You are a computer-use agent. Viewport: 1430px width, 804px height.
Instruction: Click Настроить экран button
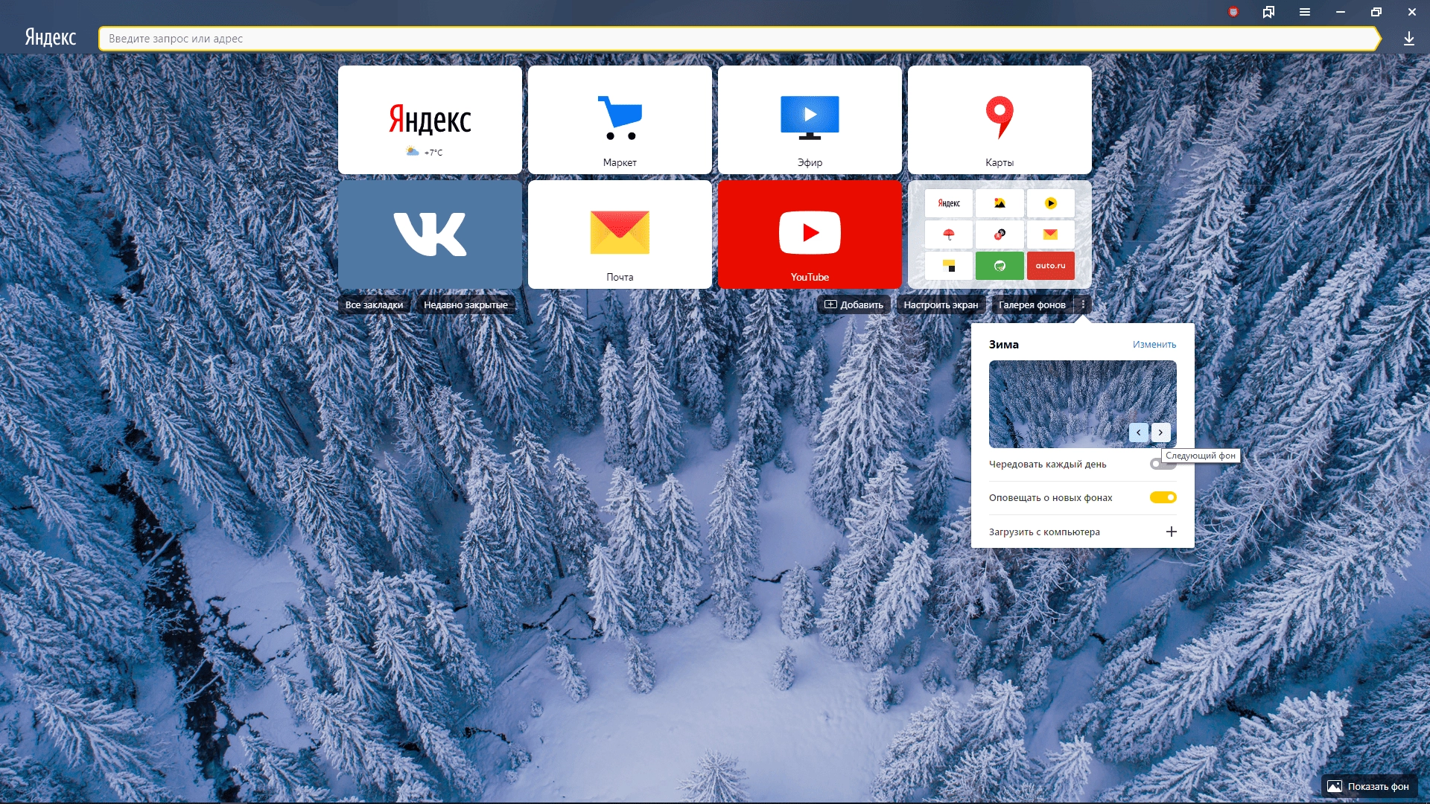coord(941,304)
